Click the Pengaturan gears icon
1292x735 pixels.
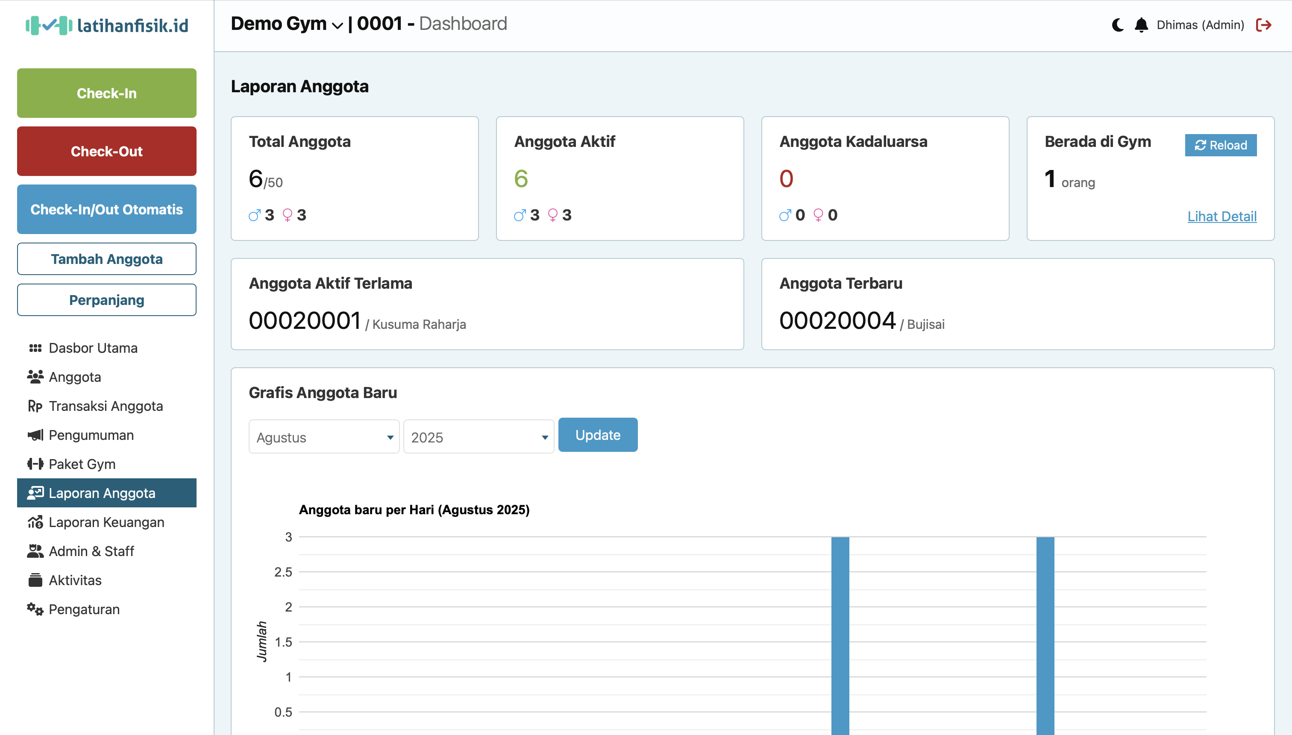click(35, 609)
